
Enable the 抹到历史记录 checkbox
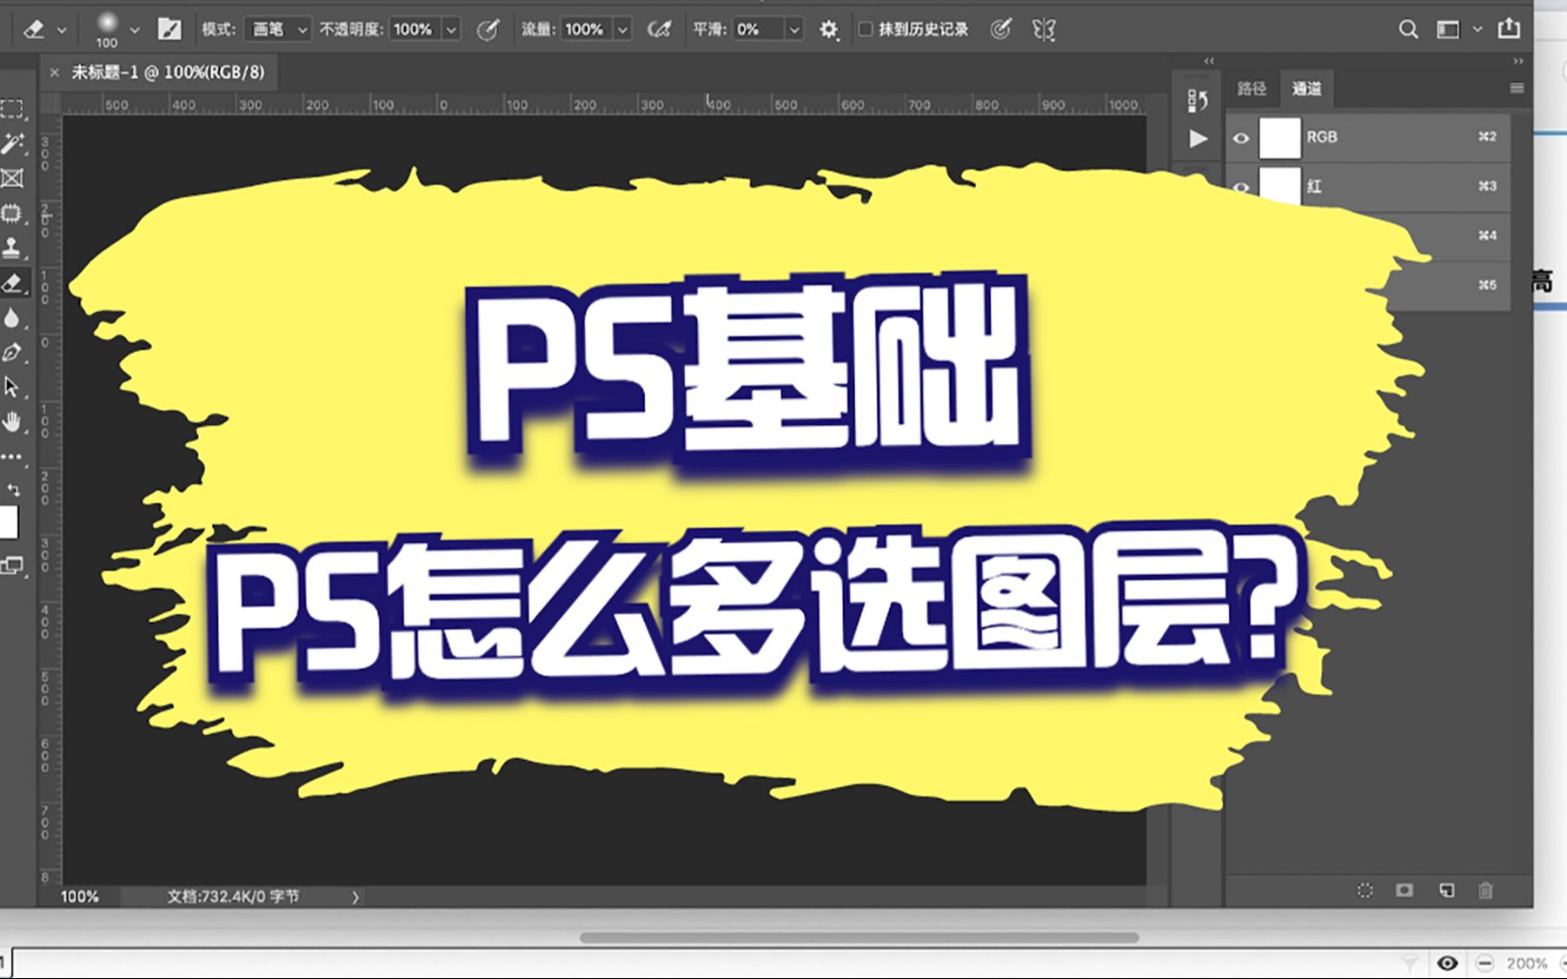tap(865, 29)
